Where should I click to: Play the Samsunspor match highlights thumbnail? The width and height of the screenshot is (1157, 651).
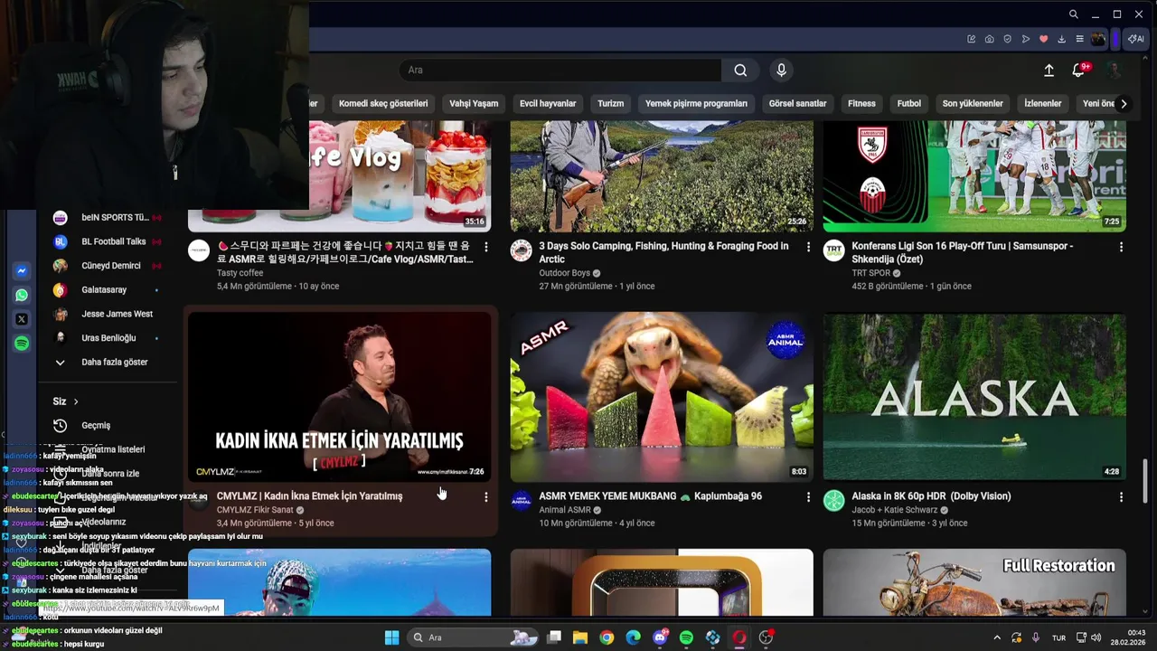[974, 176]
